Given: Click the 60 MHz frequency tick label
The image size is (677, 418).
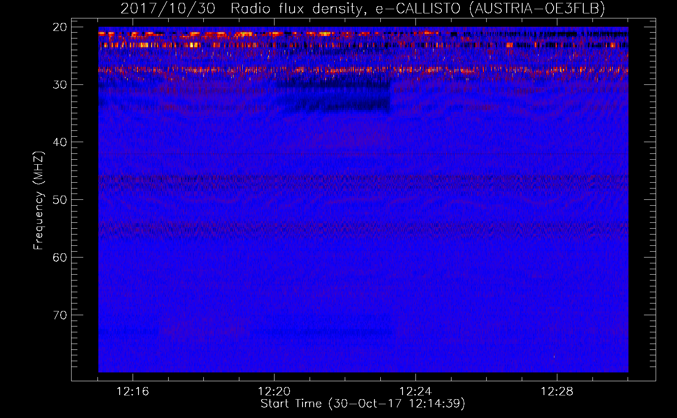Looking at the screenshot, I should tap(60, 257).
